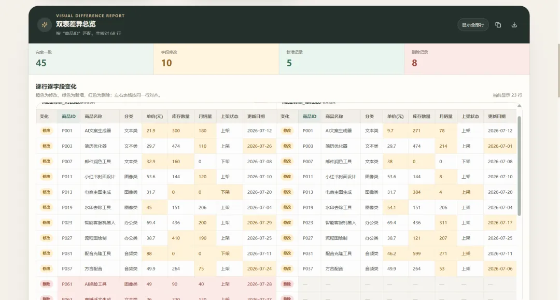Click the sparkle logo icon in header
The width and height of the screenshot is (560, 300).
click(x=45, y=25)
